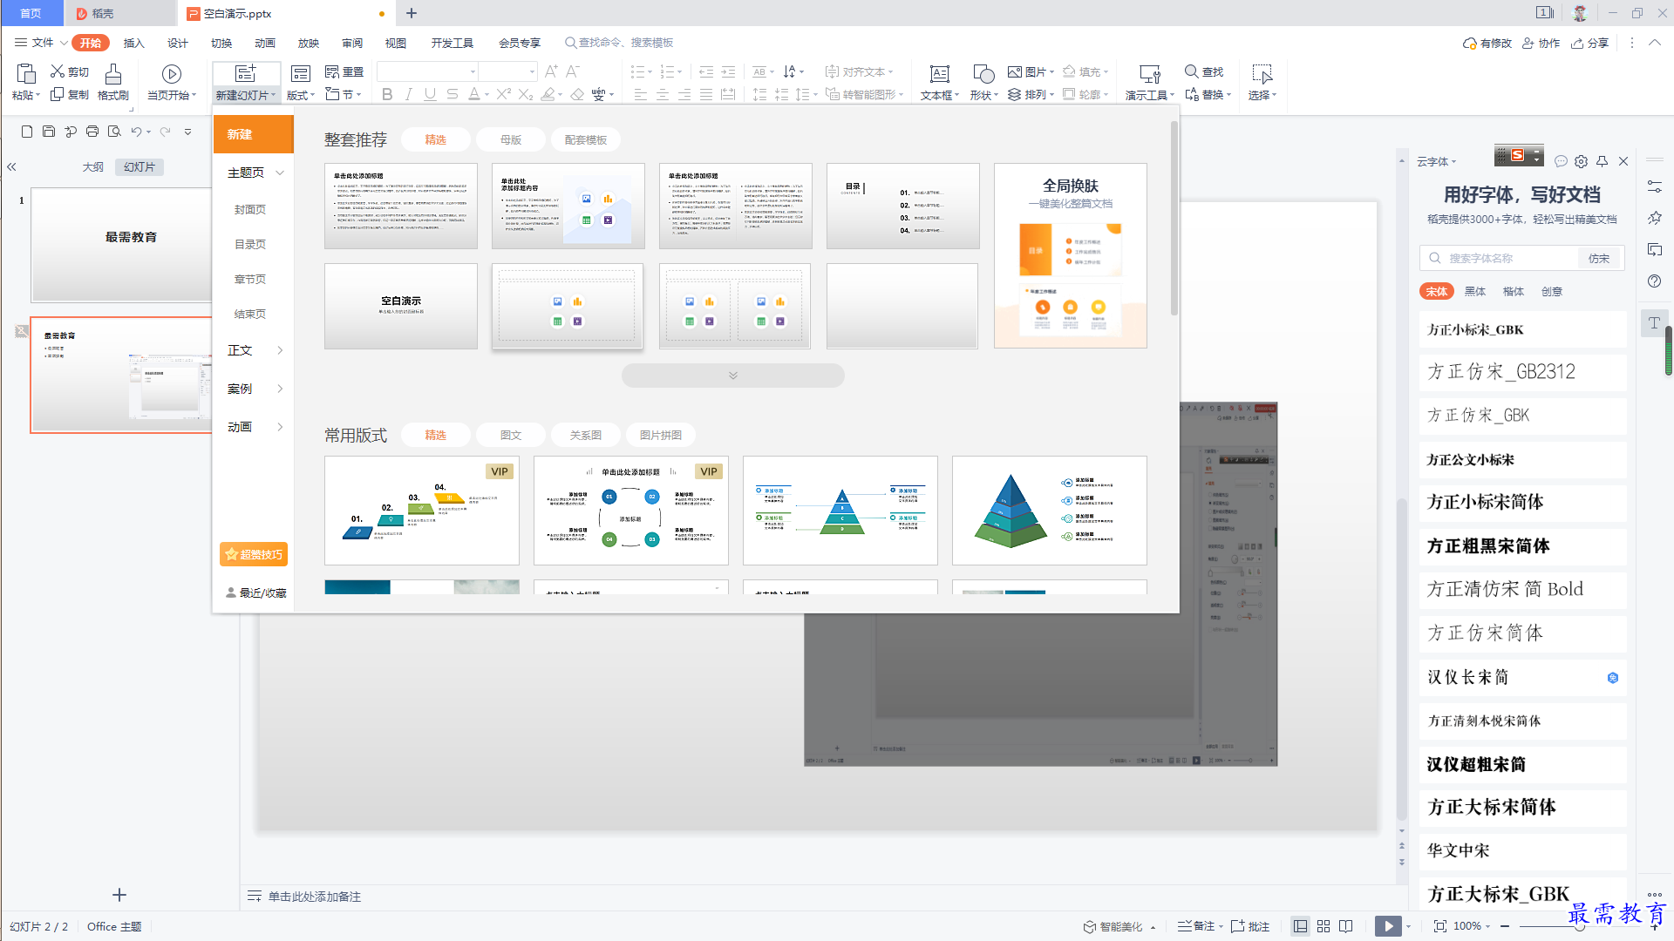The height and width of the screenshot is (941, 1674).
Task: Click the help question-mark icon on right sidebar
Action: (x=1655, y=281)
